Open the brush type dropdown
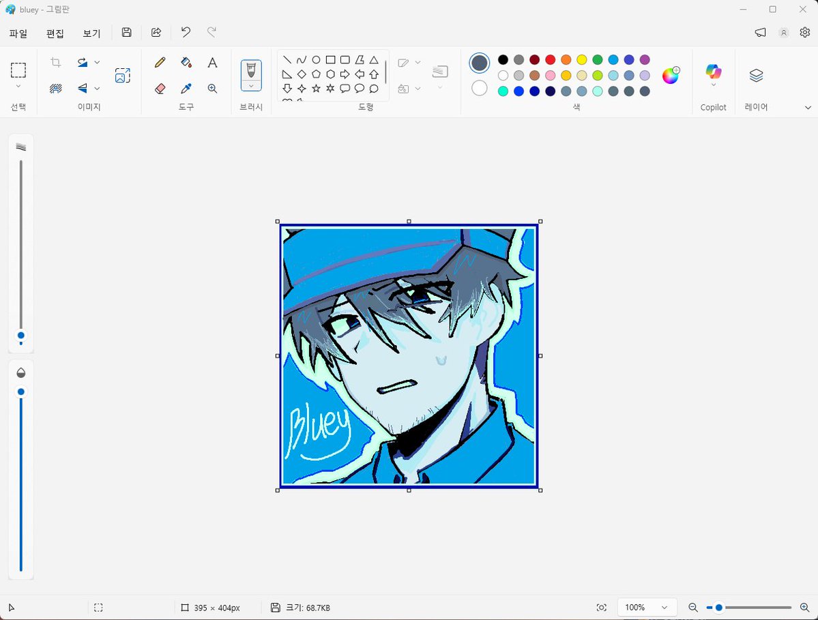Viewport: 818px width, 620px height. coord(251,86)
